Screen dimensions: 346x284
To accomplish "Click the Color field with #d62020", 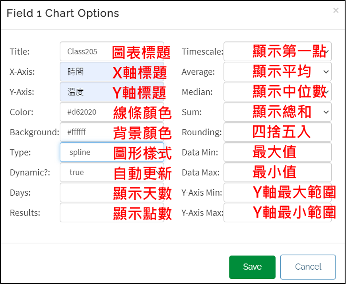I will coord(112,112).
